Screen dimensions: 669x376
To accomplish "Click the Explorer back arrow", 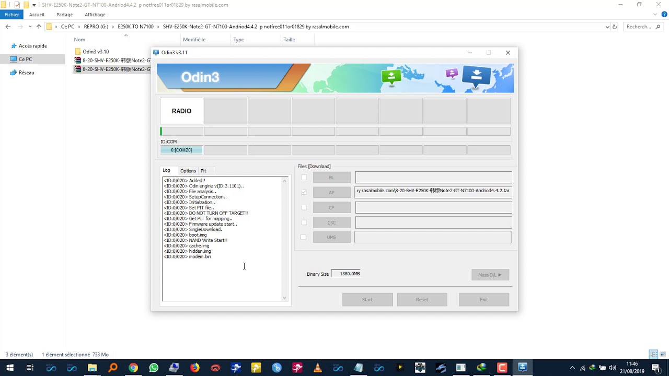I will (x=8, y=27).
